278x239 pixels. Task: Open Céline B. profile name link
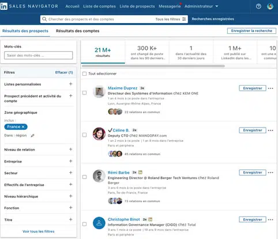point(121,130)
